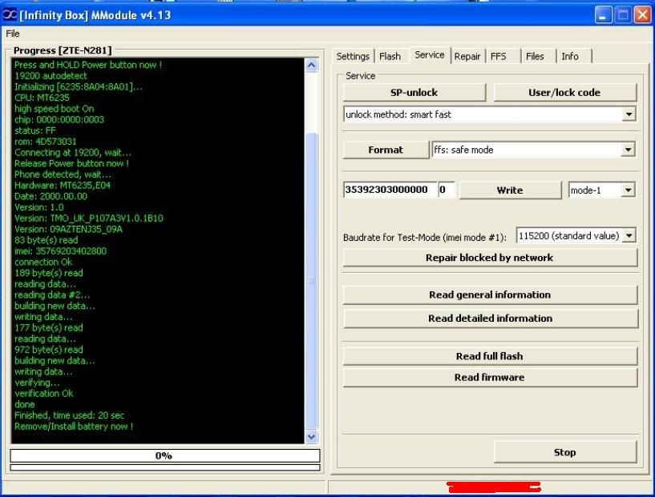Click the 'Progress [ZTE-N281]' group label
The width and height of the screenshot is (655, 497).
63,50
